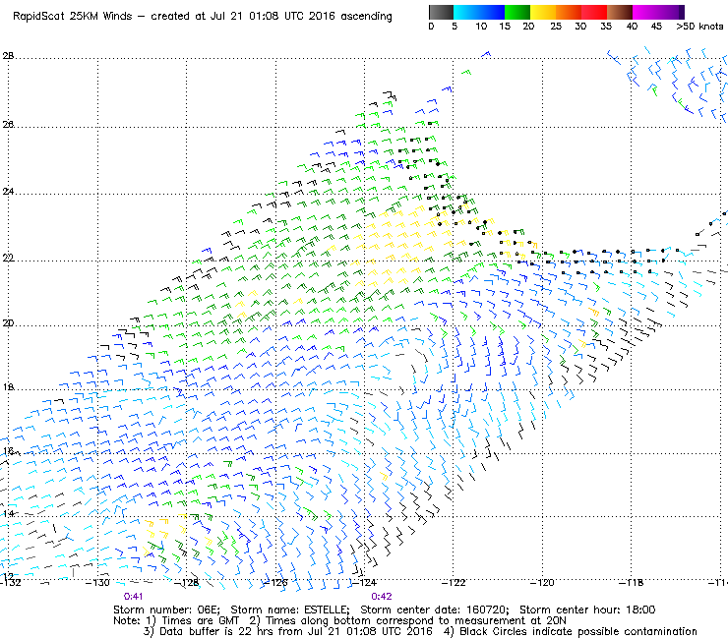Click note '1) Times are GMT'
Image resolution: width=728 pixels, height=639 pixels.
pos(193,621)
